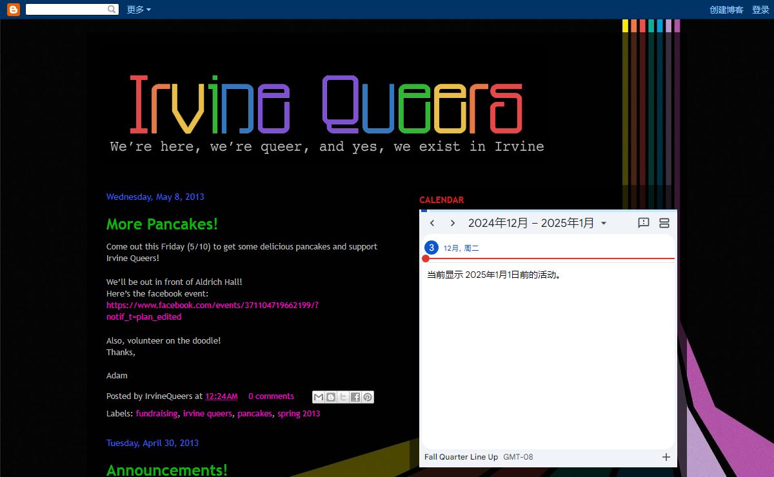
Task: Follow the facebook.com events link
Action: pos(212,311)
